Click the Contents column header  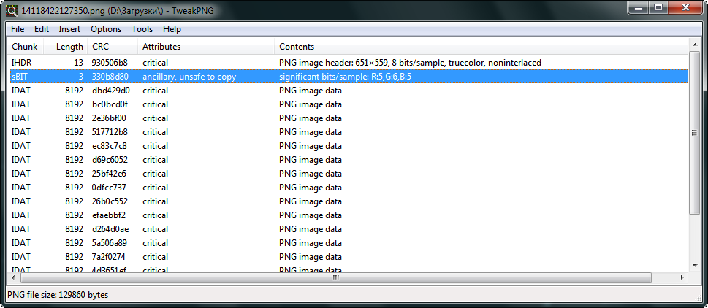481,47
